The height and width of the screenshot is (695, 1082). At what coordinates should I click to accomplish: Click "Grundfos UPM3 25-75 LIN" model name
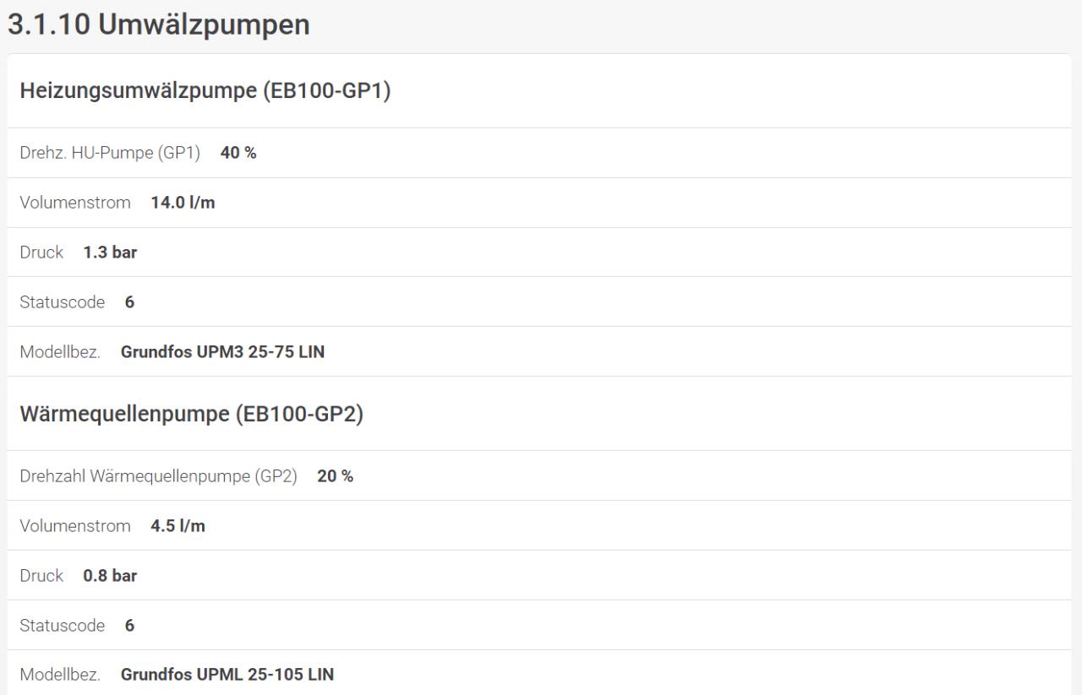(222, 352)
